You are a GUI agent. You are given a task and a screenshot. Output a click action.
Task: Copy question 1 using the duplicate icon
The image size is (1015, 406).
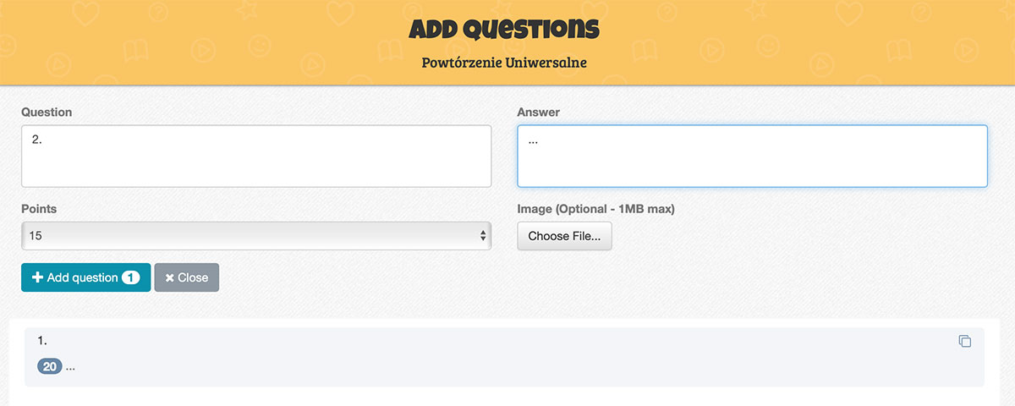pyautogui.click(x=964, y=341)
